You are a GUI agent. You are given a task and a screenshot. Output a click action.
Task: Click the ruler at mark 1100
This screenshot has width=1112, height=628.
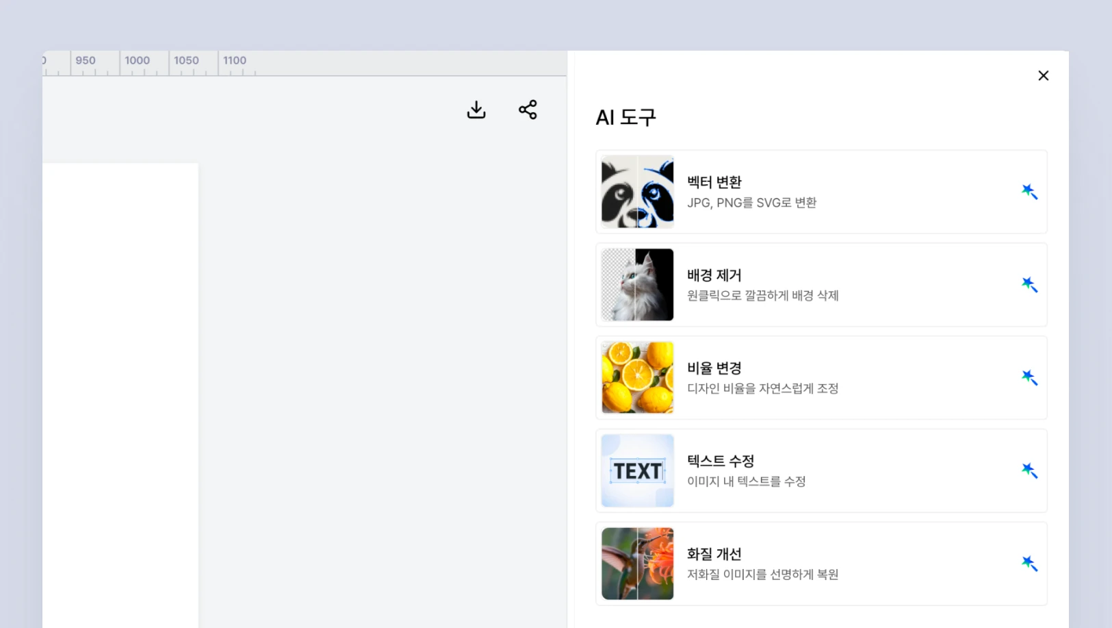point(235,60)
